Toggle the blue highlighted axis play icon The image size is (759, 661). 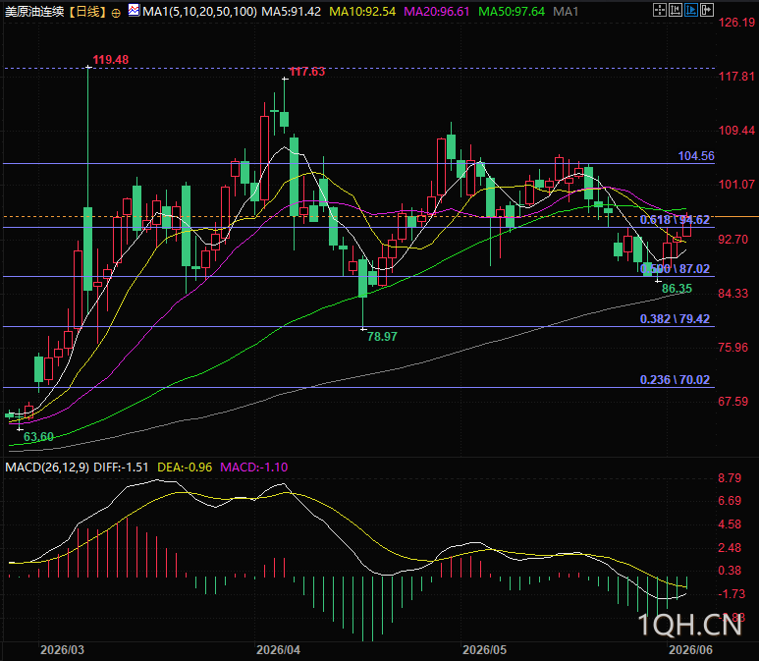[690, 10]
